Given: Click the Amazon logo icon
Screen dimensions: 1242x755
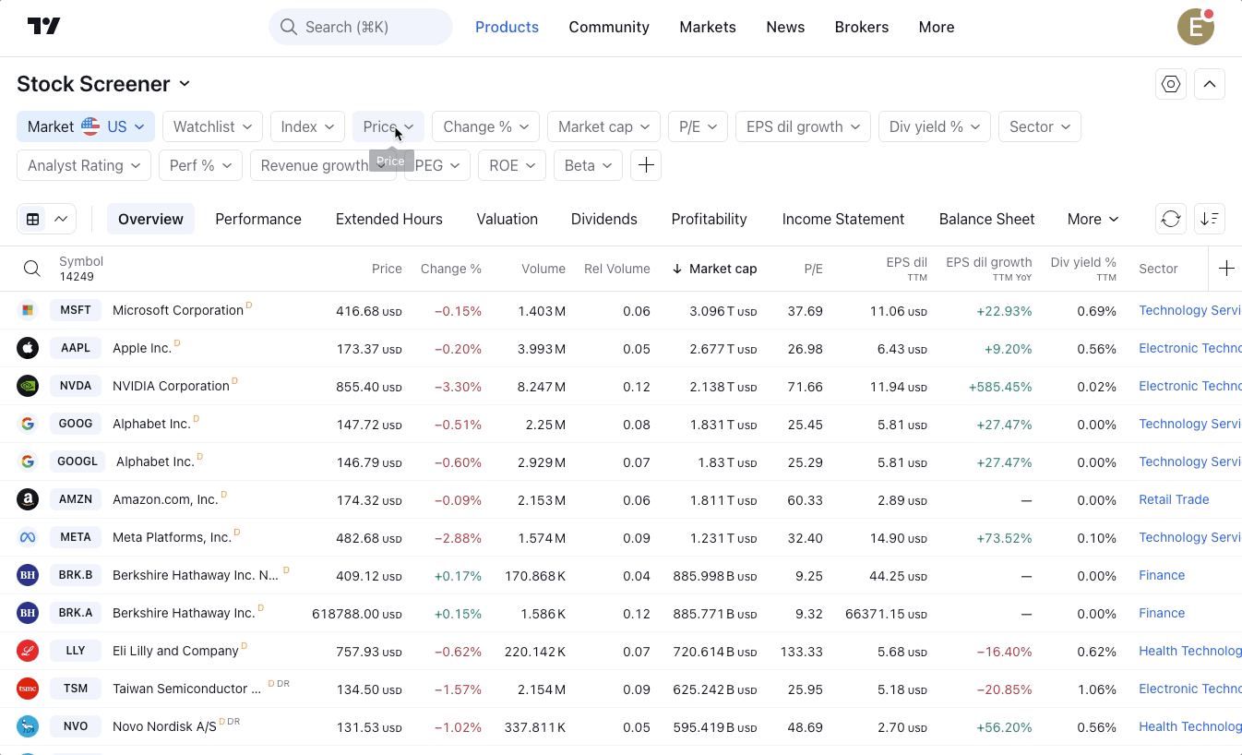Looking at the screenshot, I should coord(28,499).
